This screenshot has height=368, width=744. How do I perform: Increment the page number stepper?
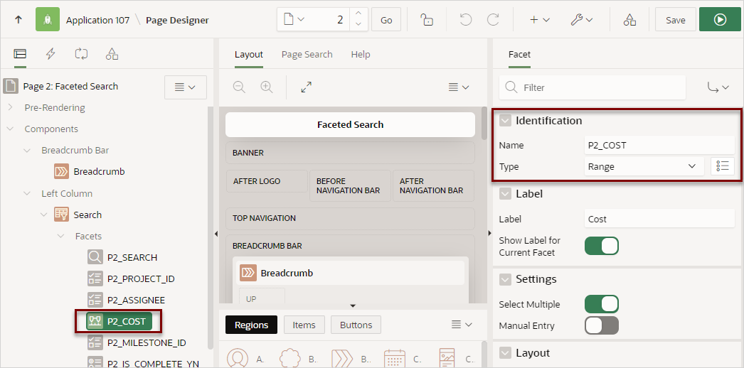358,14
